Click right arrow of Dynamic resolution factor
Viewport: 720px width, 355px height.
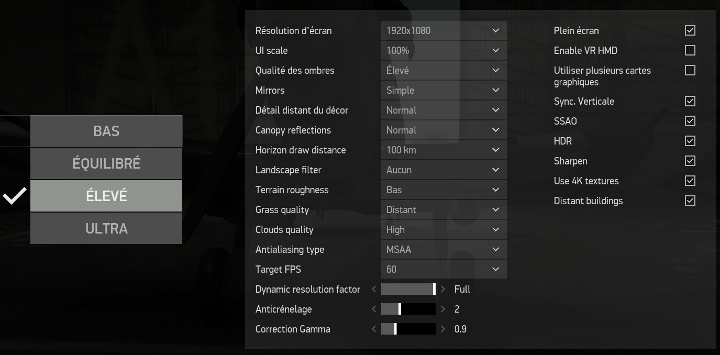[x=443, y=289]
